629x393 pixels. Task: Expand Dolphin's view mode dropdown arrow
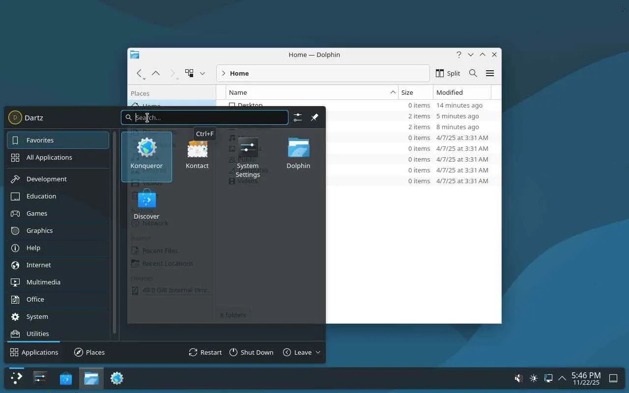[x=202, y=73]
